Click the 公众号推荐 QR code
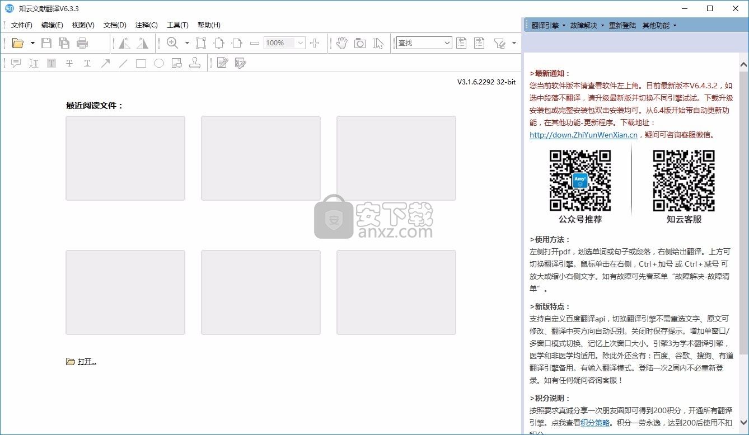 pos(580,181)
